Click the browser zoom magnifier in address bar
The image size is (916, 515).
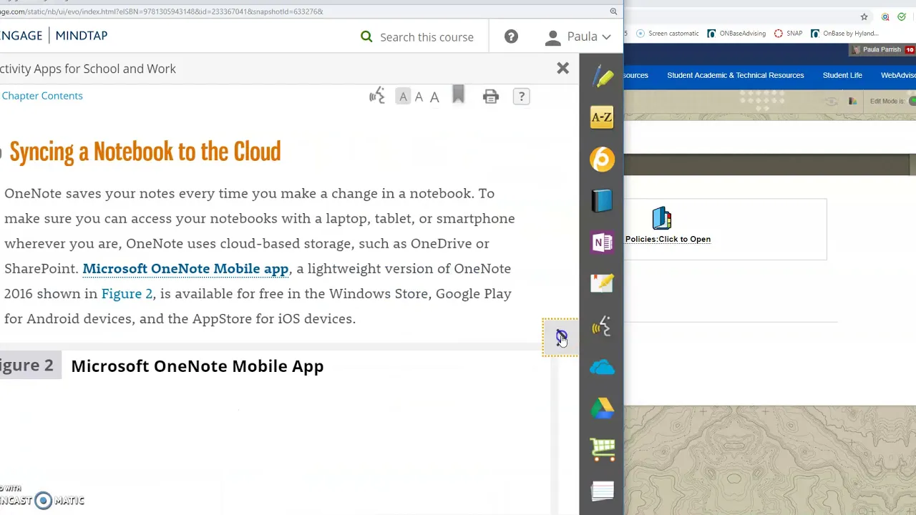coord(613,11)
